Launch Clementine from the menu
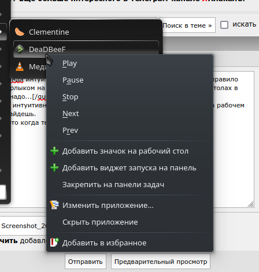259x272 pixels. (86, 32)
